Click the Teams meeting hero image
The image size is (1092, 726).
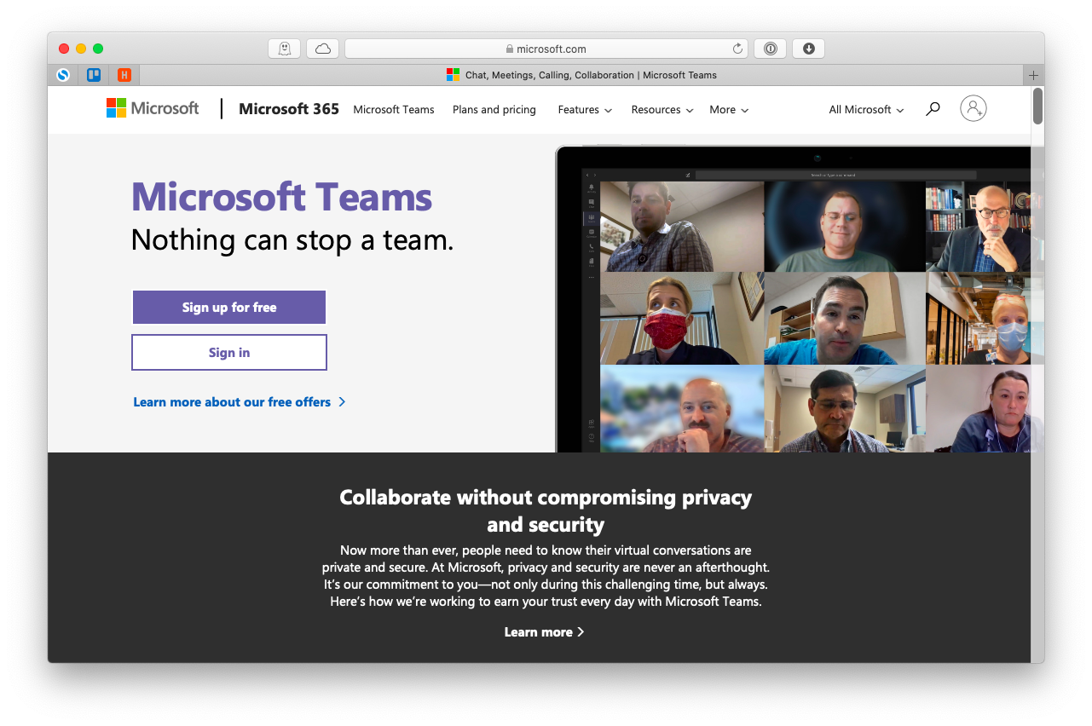(800, 299)
